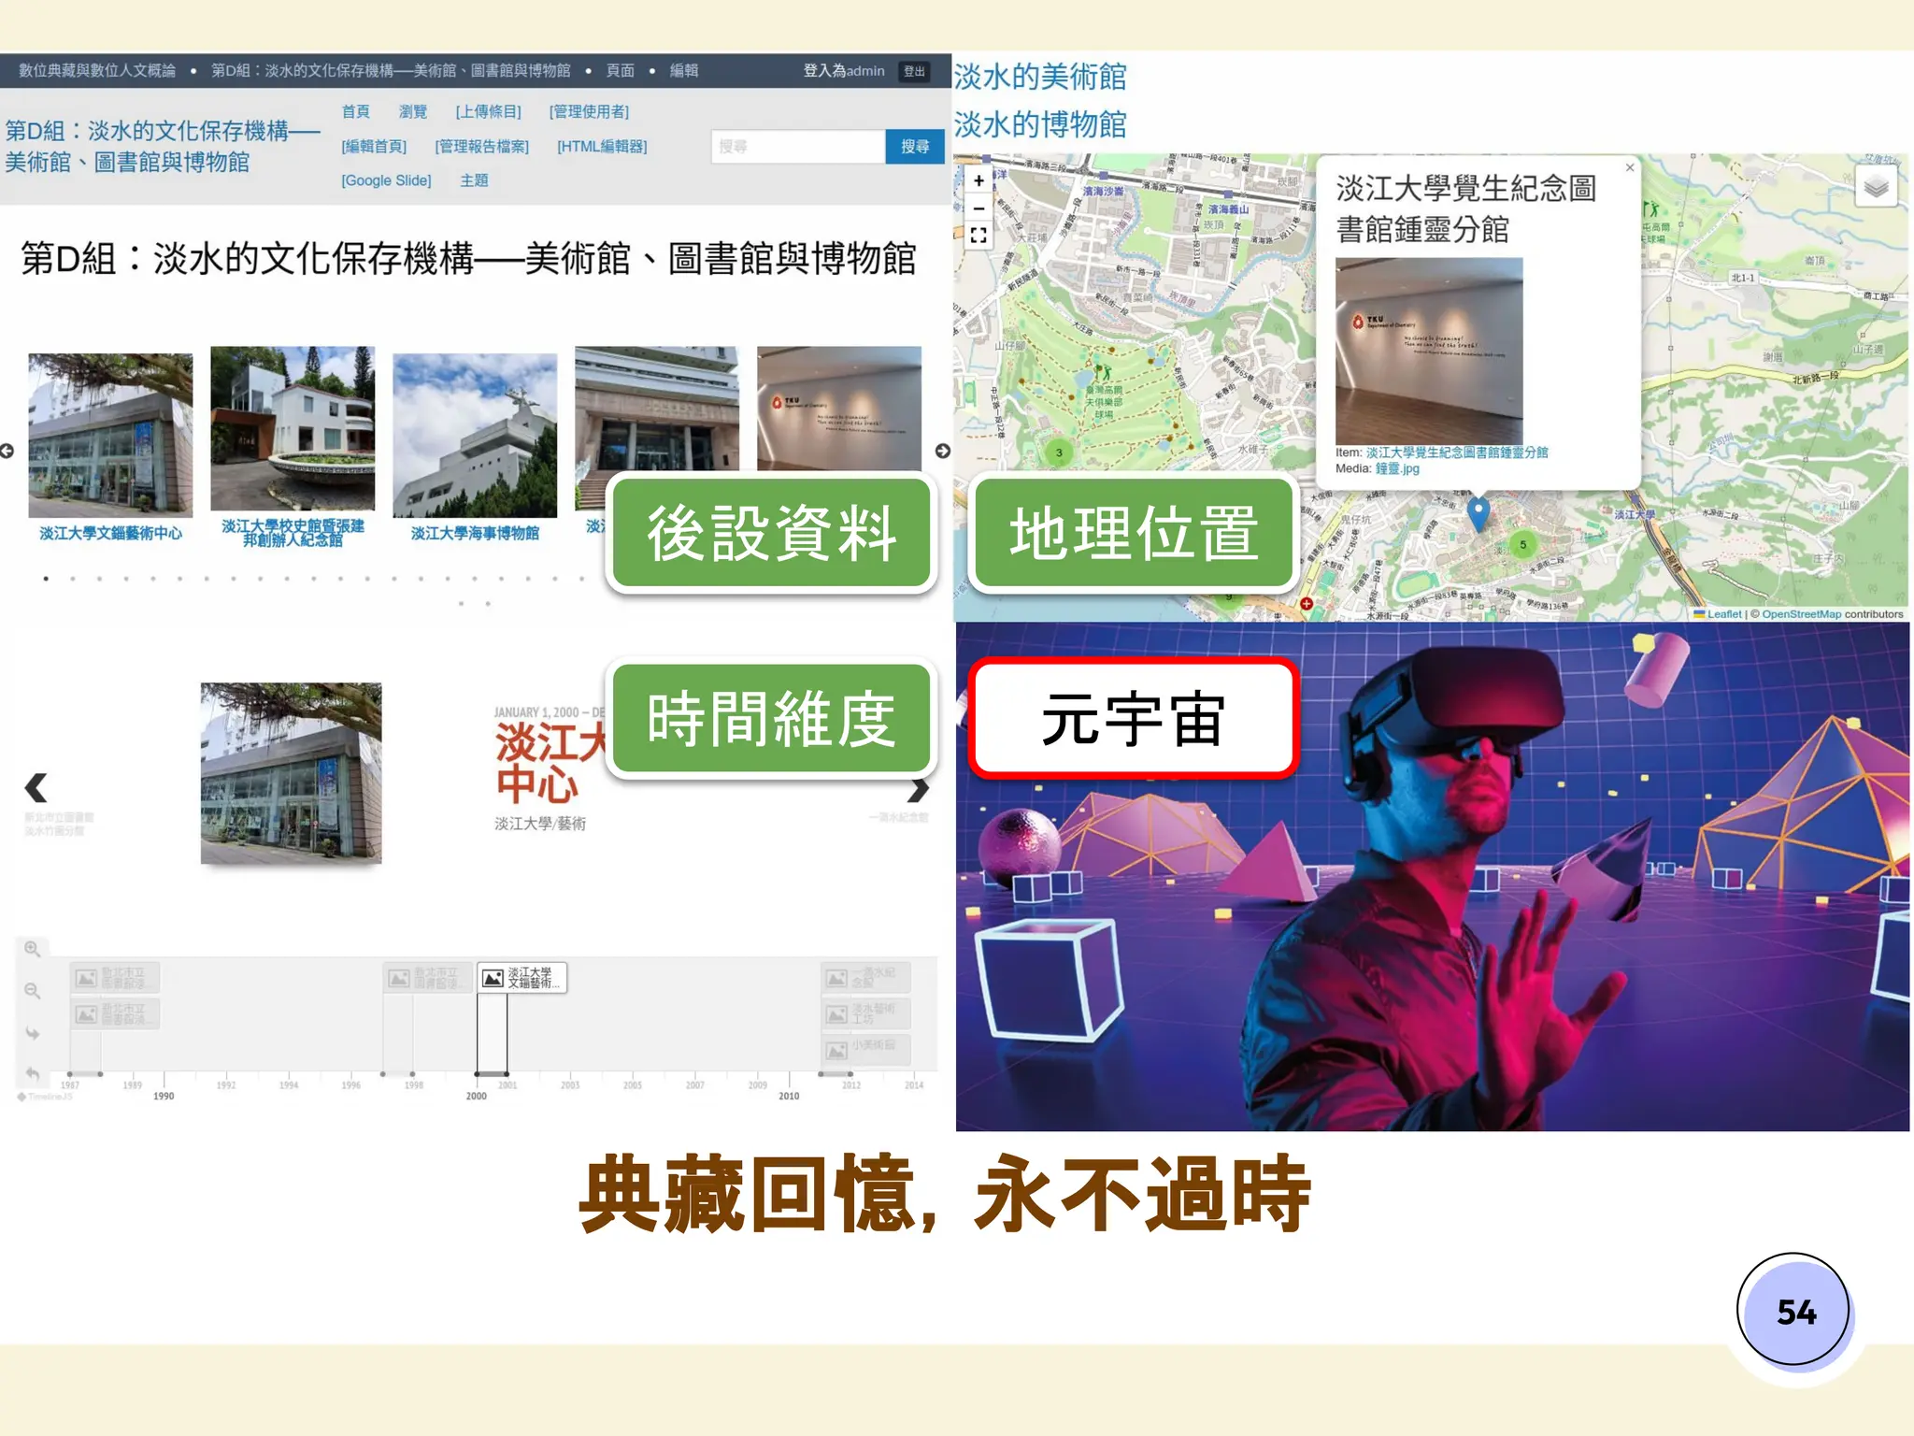Close the map popup
The width and height of the screenshot is (1914, 1436).
coord(1630,167)
